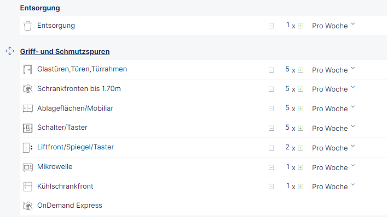Screen dimensions: 387x217
Task: Click the door icon for Glastüren,Türen,Türrahmen
Action: point(27,70)
